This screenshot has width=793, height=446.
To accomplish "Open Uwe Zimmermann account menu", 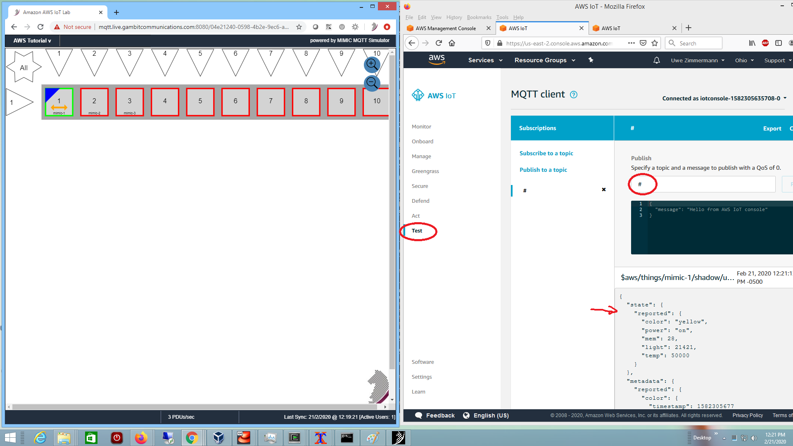I will pos(698,60).
